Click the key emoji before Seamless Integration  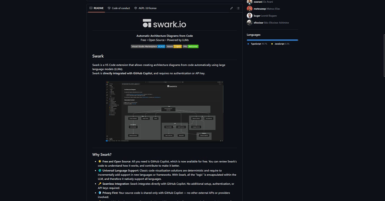100,184
